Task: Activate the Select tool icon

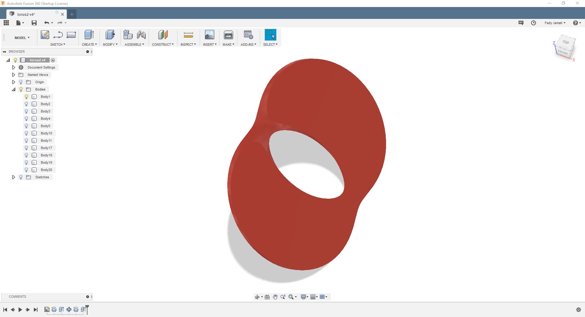Action: pos(271,35)
